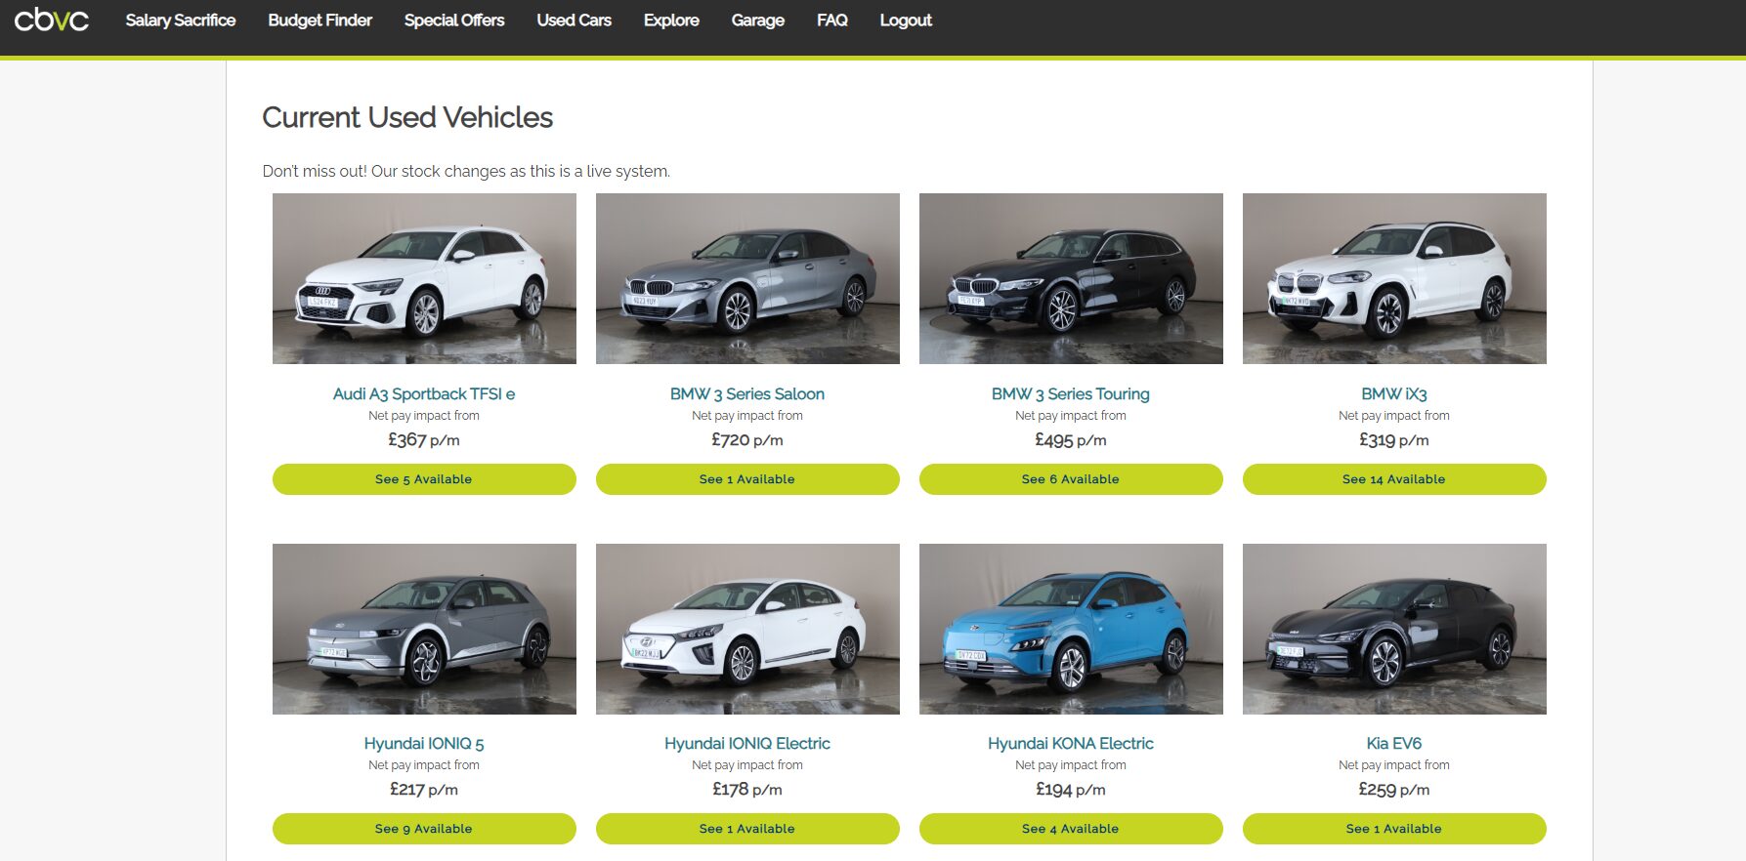The height and width of the screenshot is (861, 1746).
Task: Select Used Cars nav item
Action: (x=574, y=20)
